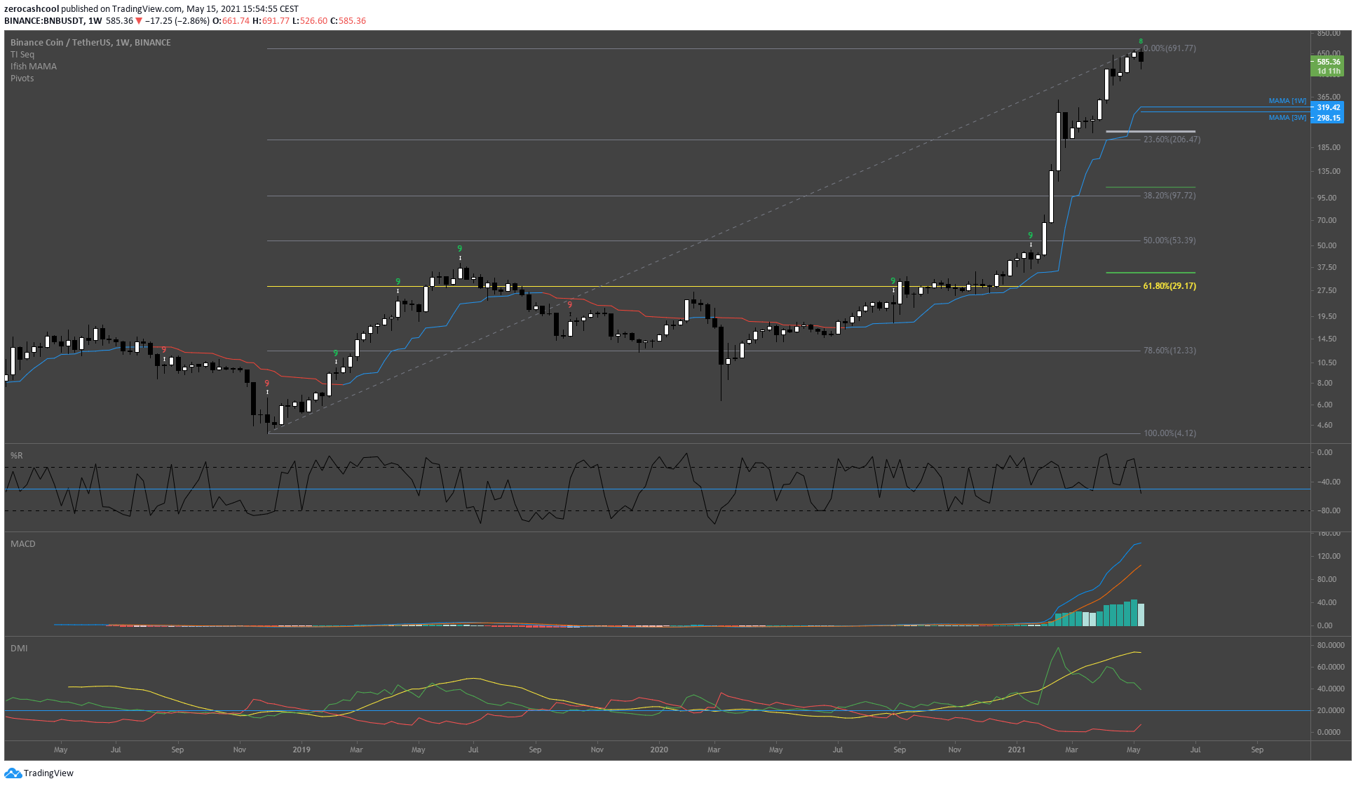
Task: Click 20.0000 on the DMI axis
Action: (1330, 710)
